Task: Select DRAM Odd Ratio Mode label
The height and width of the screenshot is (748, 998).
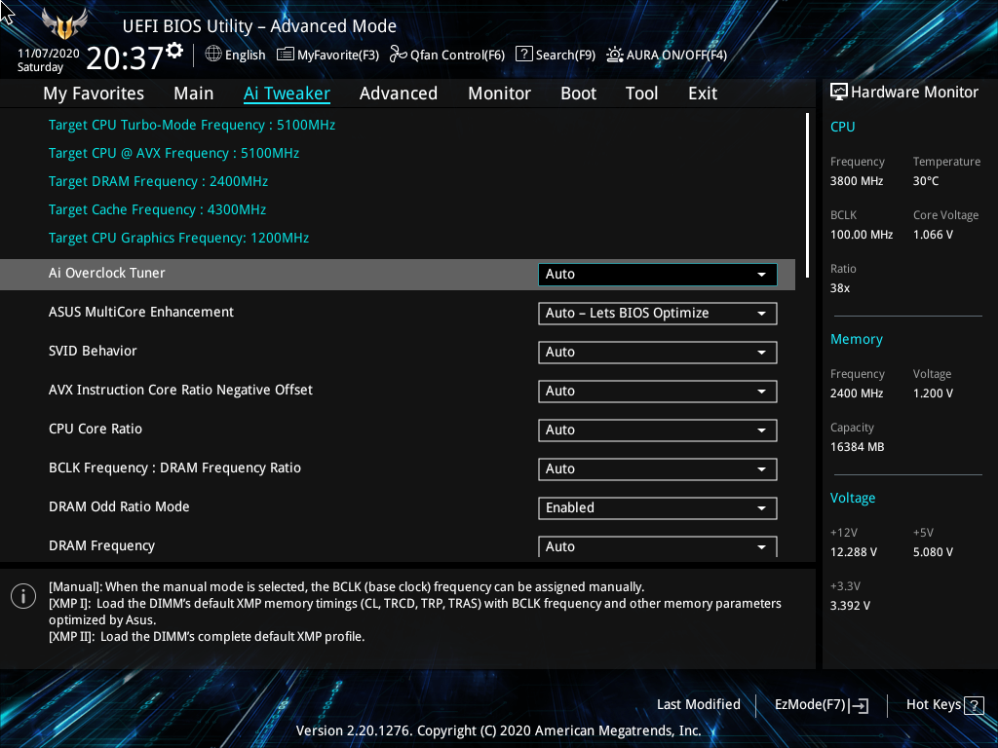Action: (x=119, y=506)
